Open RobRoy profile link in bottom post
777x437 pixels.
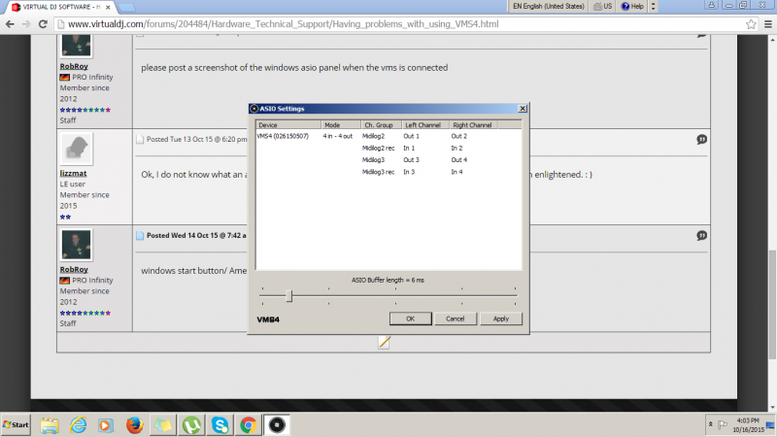74,270
